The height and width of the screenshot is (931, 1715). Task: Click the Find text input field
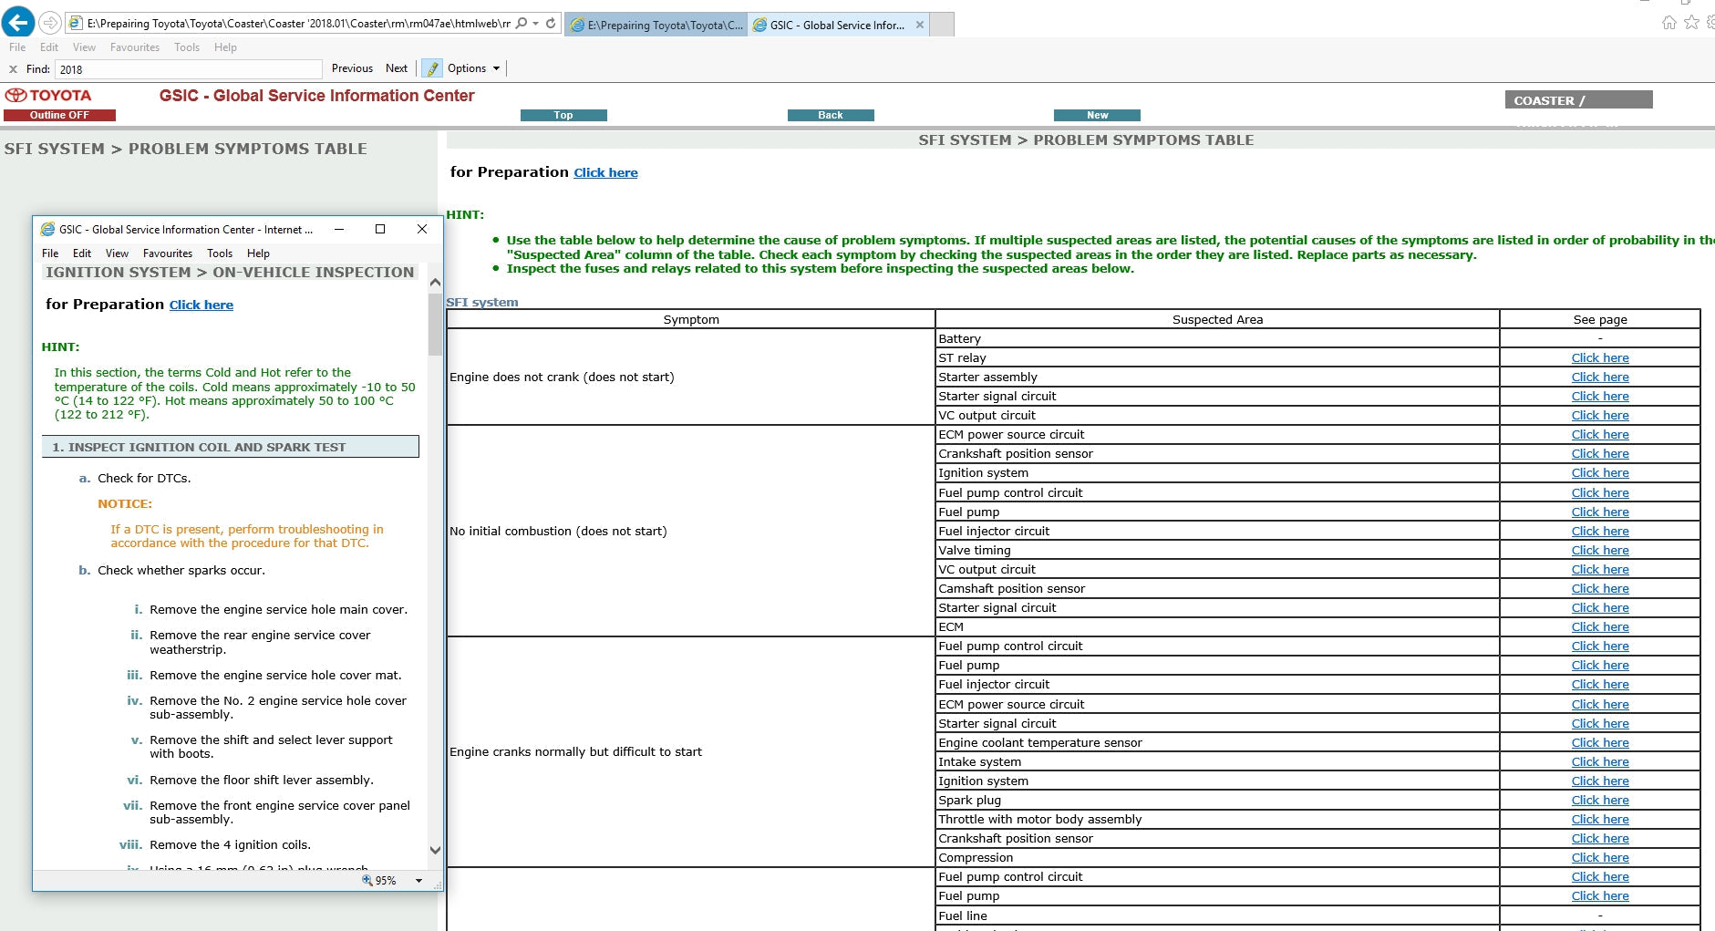tap(189, 69)
